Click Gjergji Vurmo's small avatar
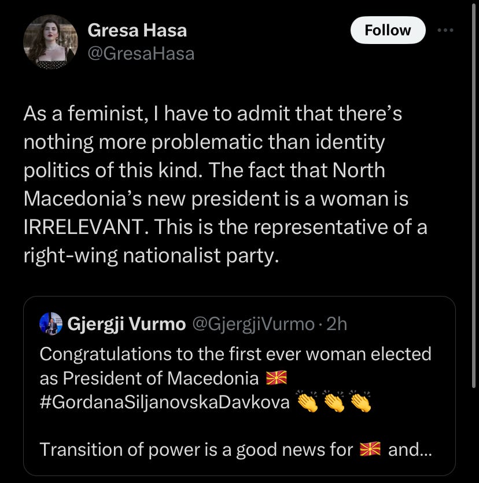This screenshot has width=479, height=483. point(51,323)
